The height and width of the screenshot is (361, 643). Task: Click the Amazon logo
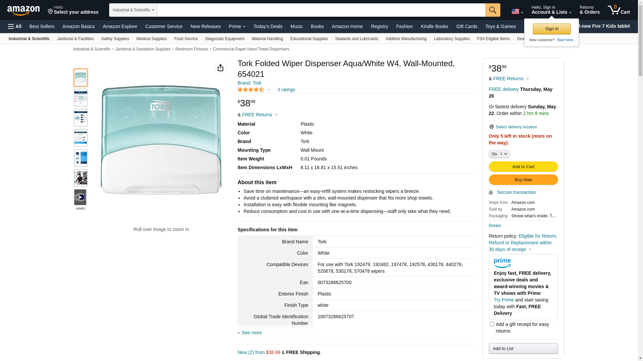click(x=23, y=10)
